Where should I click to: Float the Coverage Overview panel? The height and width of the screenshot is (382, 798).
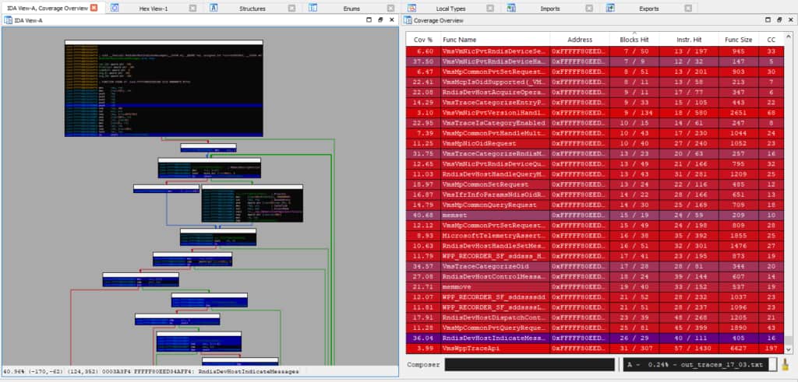pos(778,19)
